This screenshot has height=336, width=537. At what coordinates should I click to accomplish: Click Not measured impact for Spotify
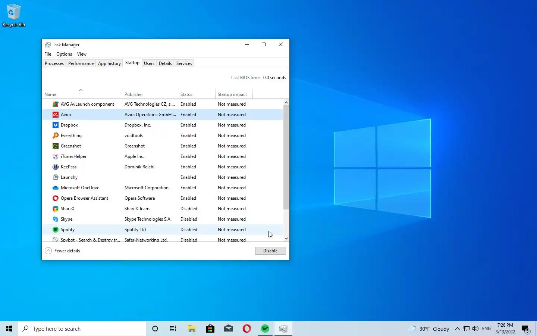232,230
